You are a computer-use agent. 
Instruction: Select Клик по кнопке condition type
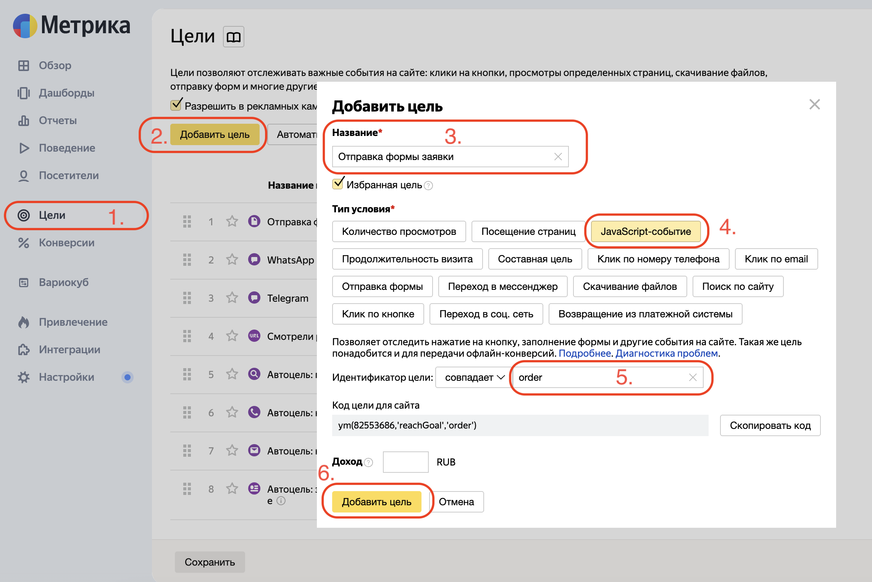[x=378, y=314]
